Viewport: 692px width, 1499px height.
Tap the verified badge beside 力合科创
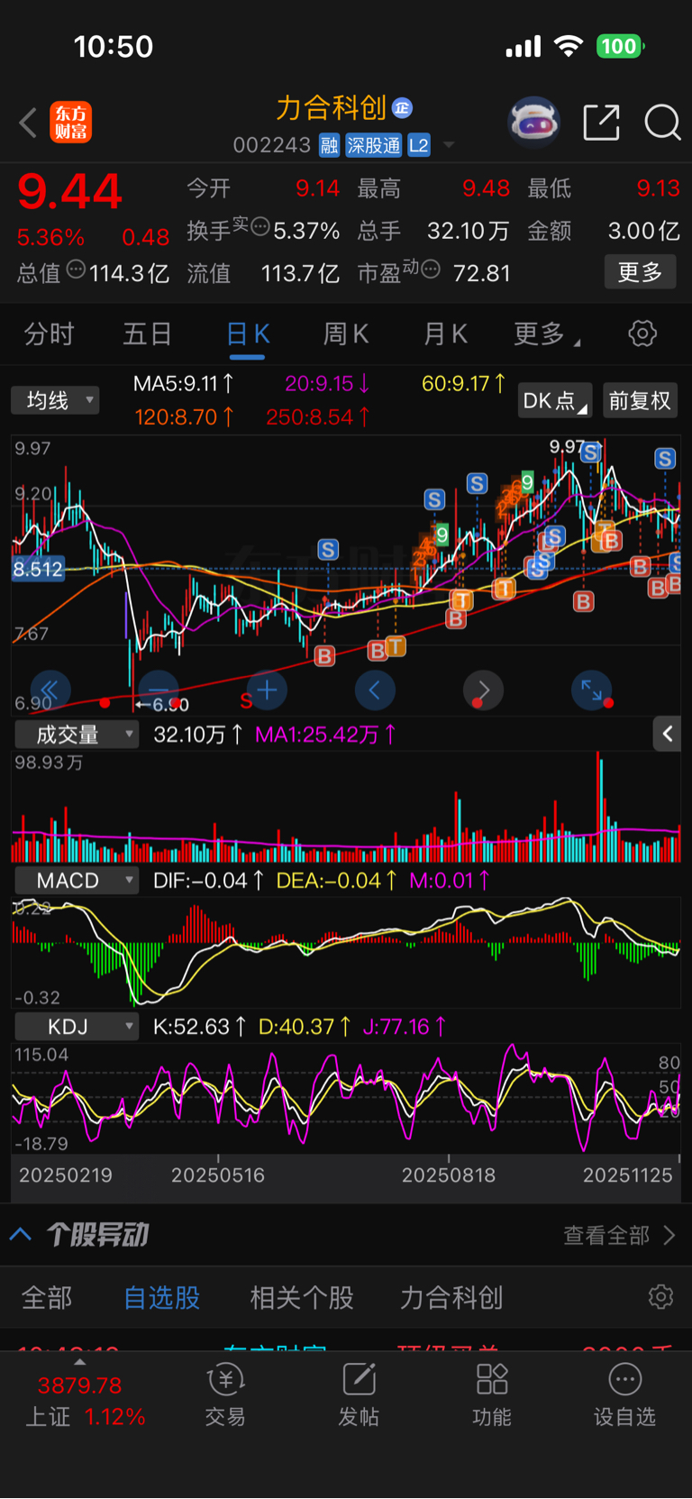(402, 108)
